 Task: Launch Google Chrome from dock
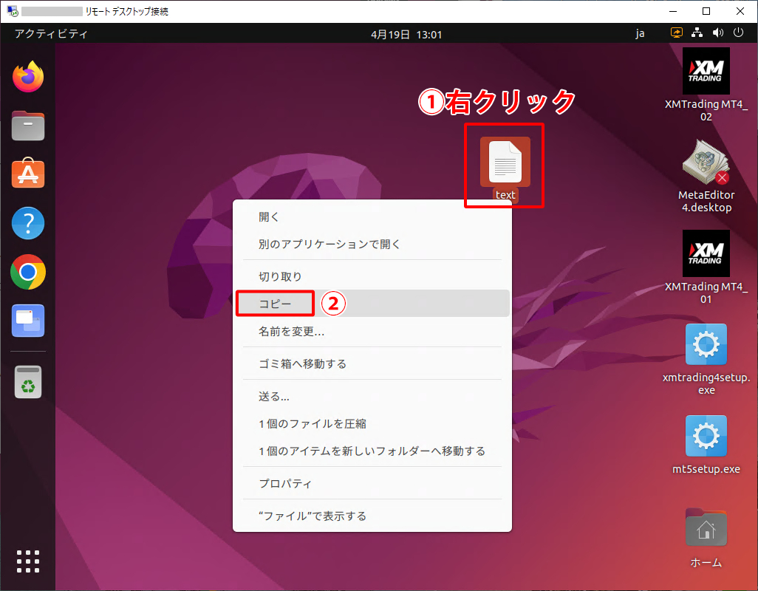click(x=28, y=273)
